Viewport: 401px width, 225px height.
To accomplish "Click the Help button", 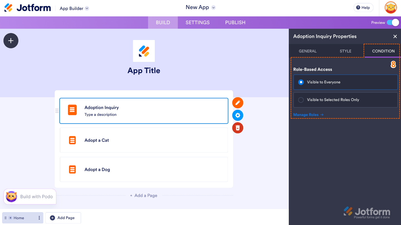I will coord(363,7).
